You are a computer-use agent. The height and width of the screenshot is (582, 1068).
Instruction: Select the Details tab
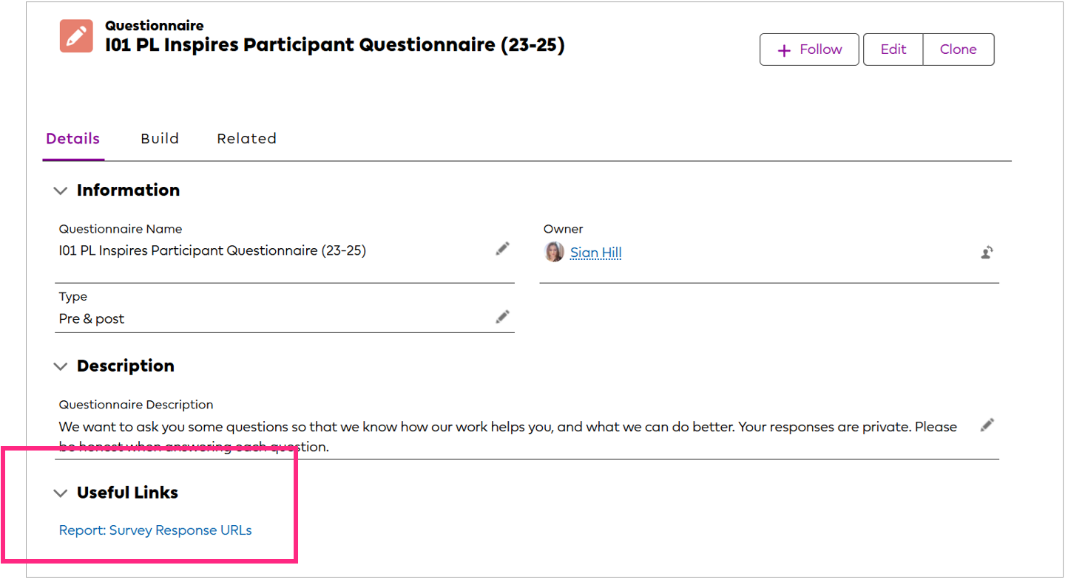[x=72, y=138]
